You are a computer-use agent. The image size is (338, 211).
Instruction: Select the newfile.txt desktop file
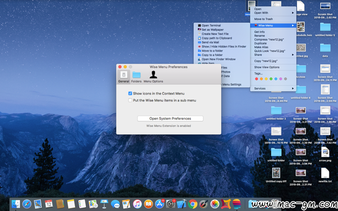[x=325, y=175]
